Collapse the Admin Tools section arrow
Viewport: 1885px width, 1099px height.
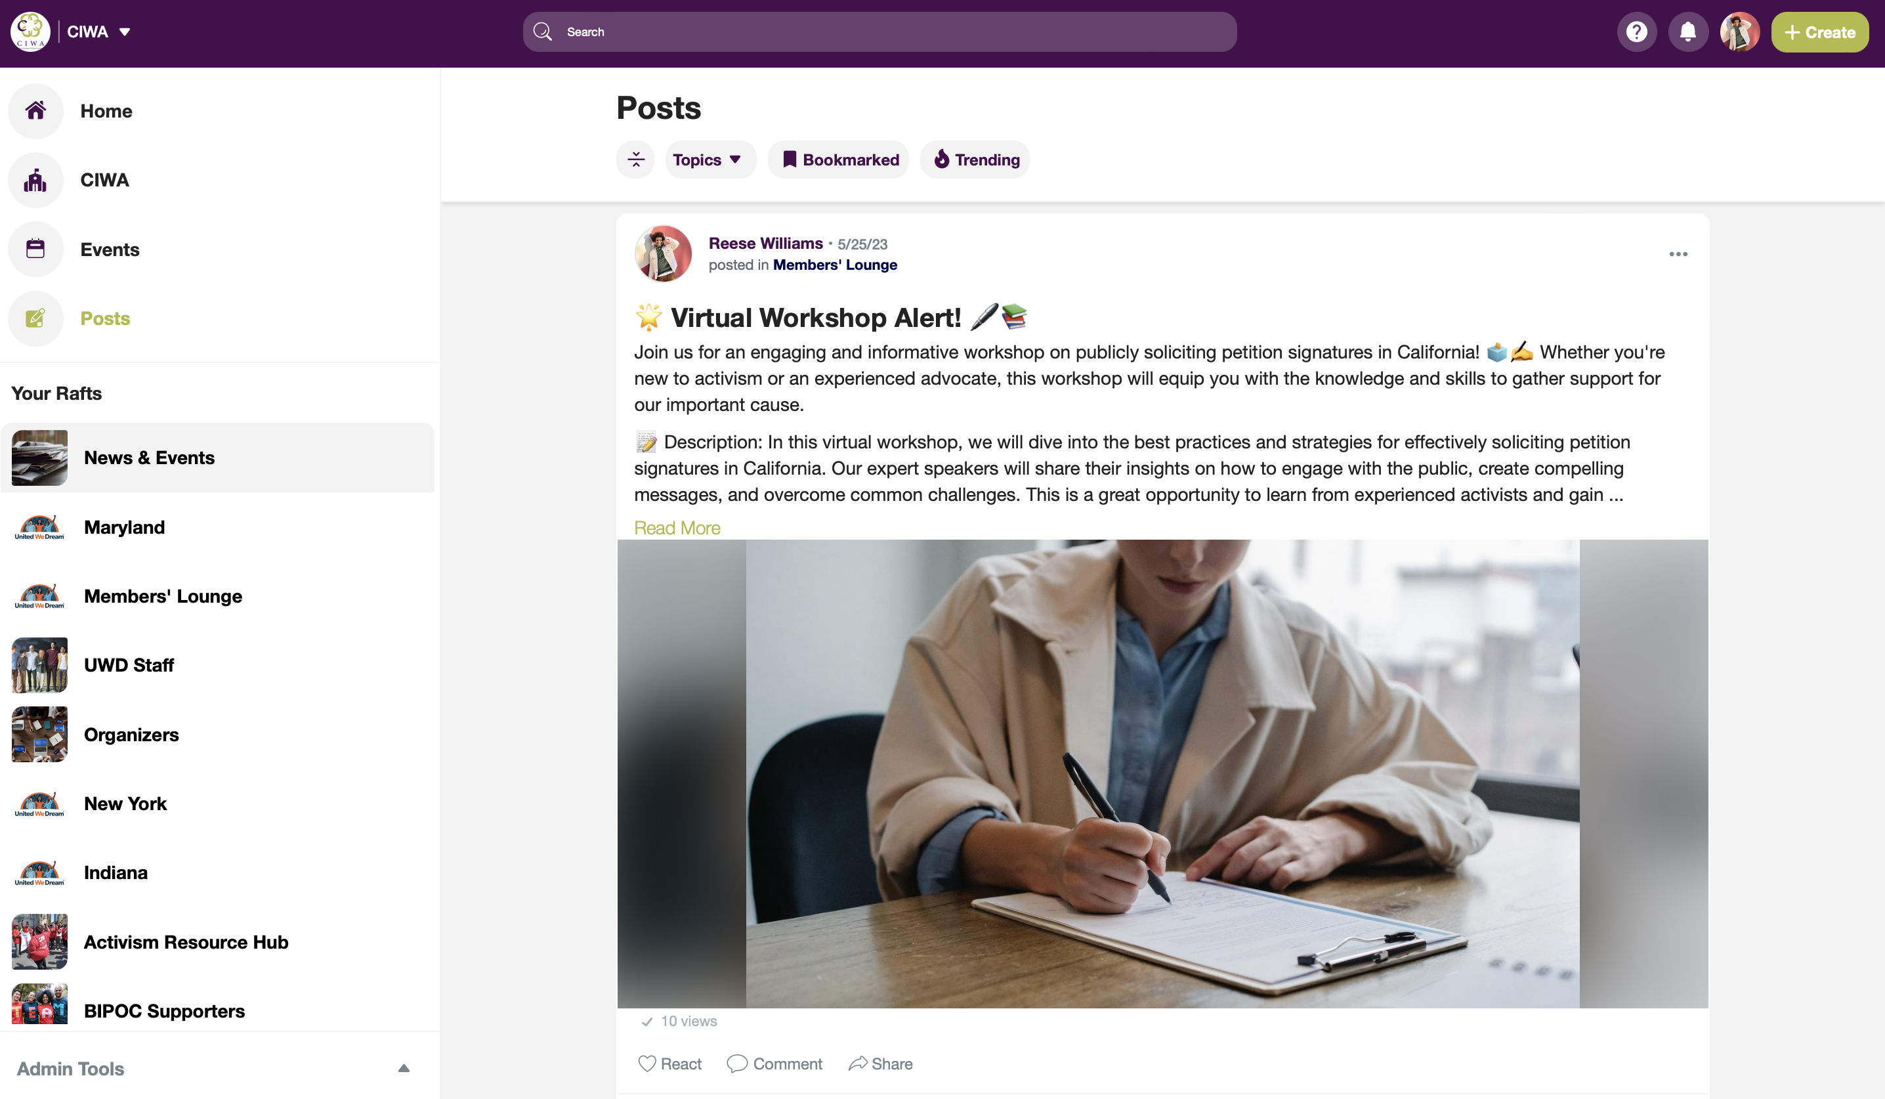[x=404, y=1068]
